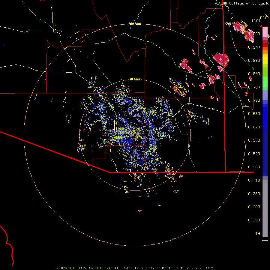Screen dimensions: 270x270
Task: Click the small yellow square highway marker
Action: tap(54, 31)
